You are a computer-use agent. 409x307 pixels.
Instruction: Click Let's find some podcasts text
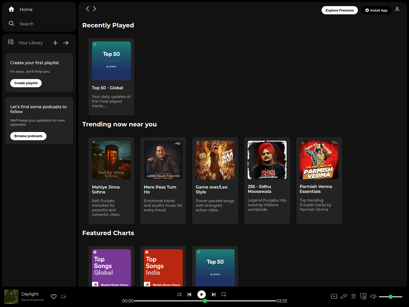pyautogui.click(x=38, y=109)
